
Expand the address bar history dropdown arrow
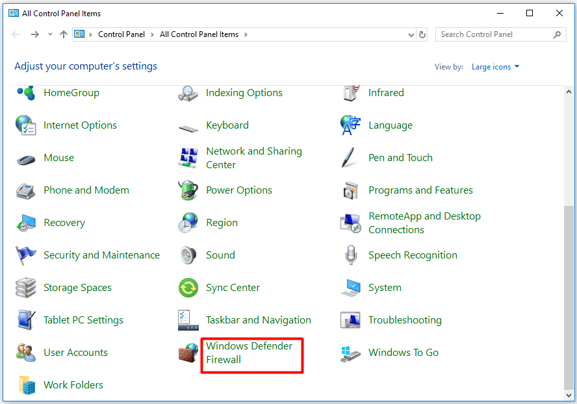click(411, 35)
